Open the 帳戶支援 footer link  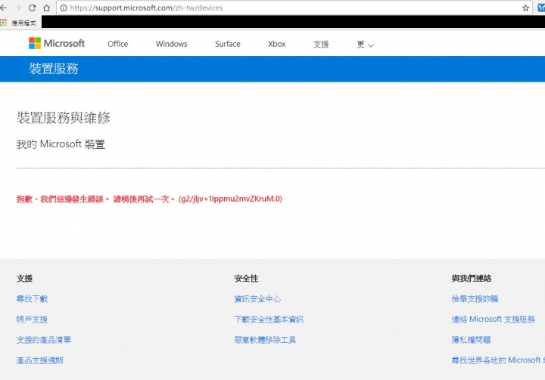click(32, 319)
